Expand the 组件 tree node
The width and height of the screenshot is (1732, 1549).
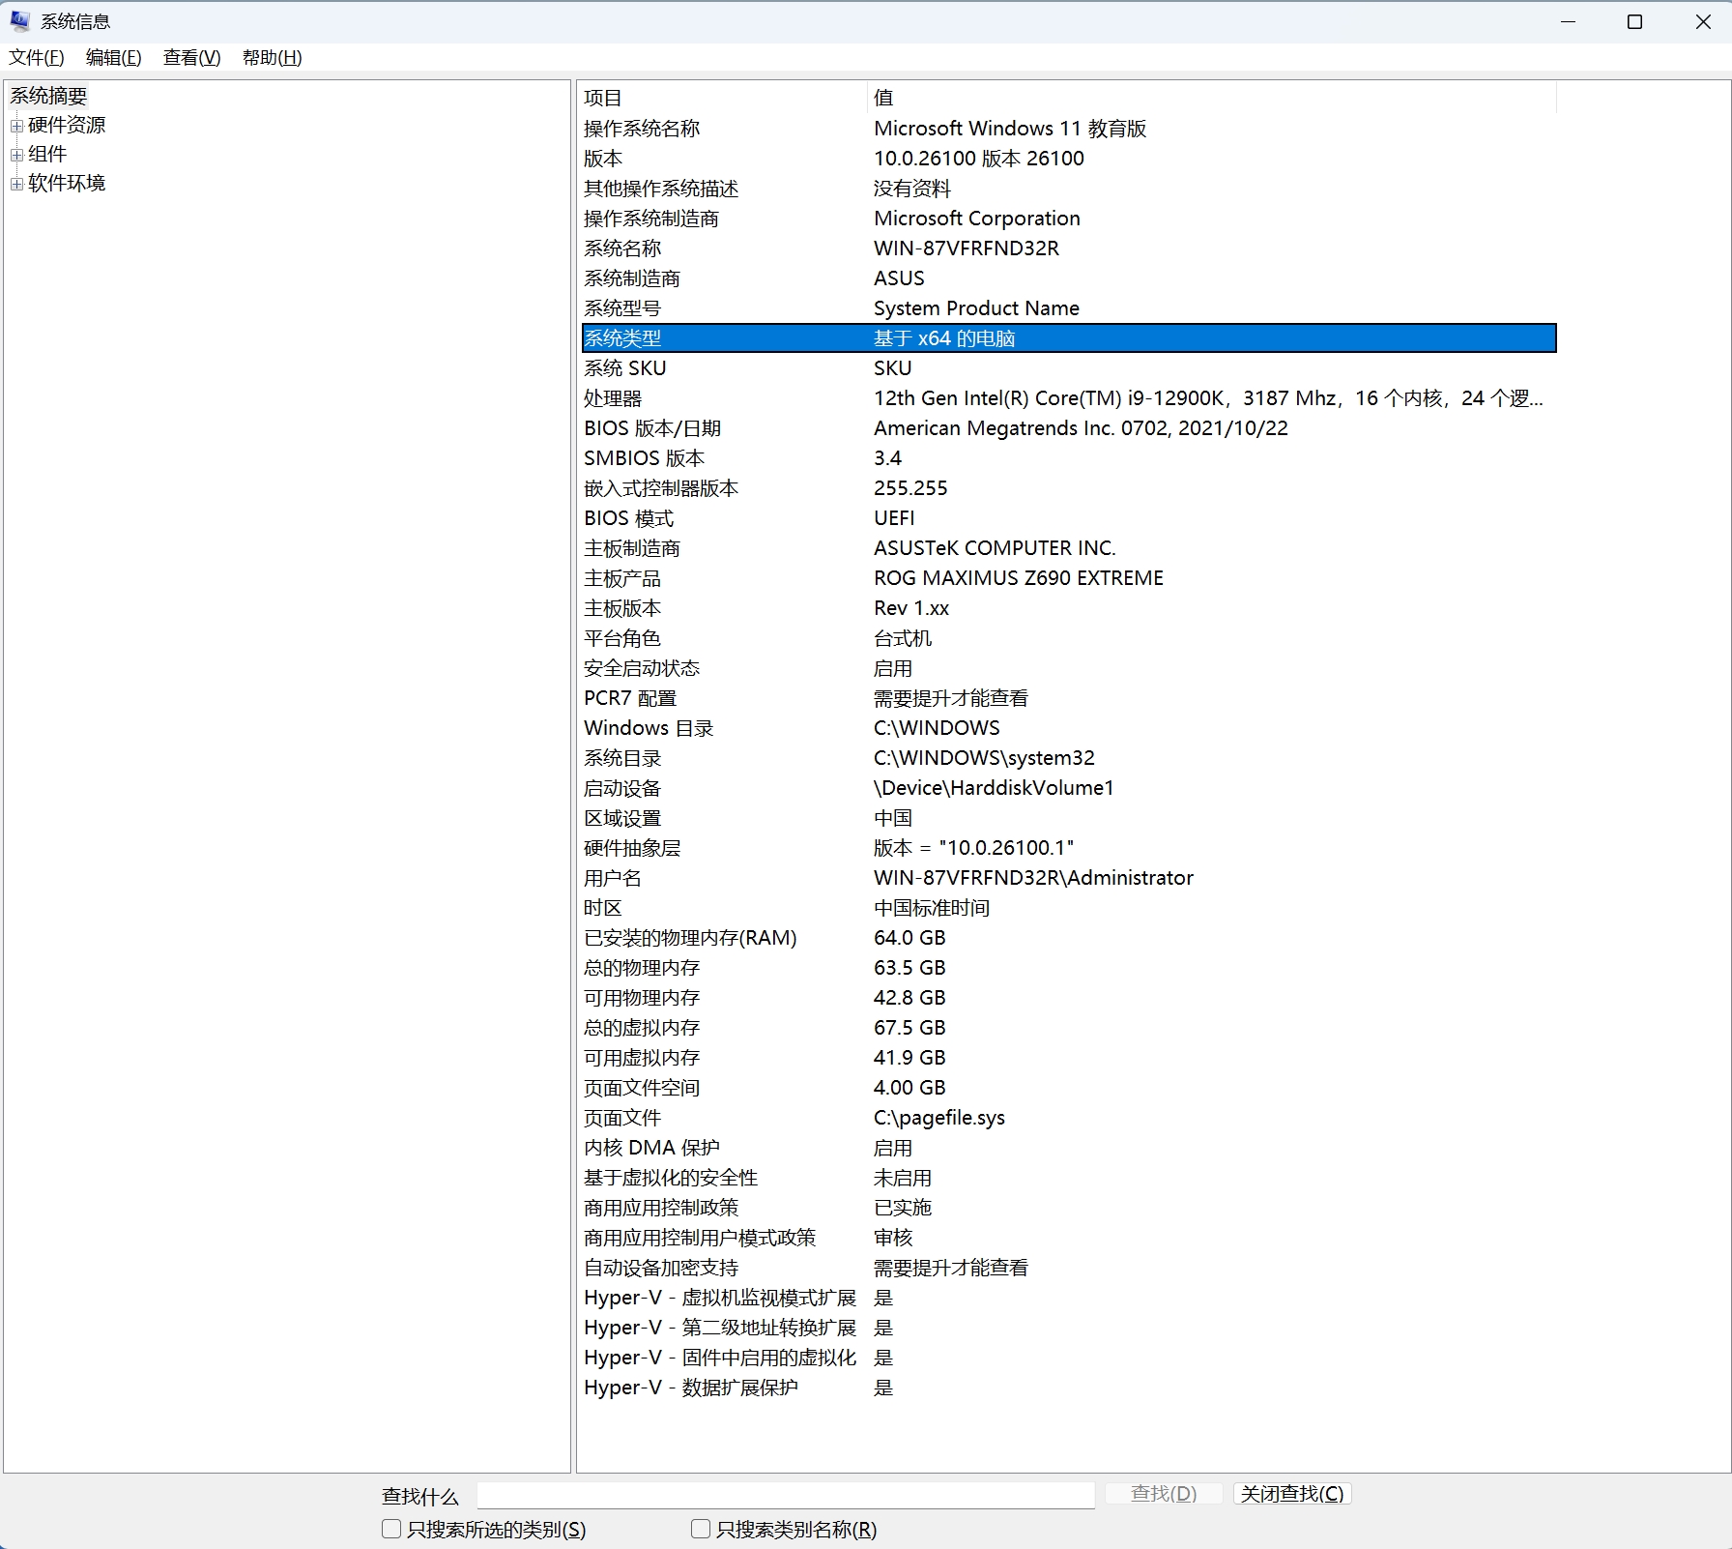16,155
